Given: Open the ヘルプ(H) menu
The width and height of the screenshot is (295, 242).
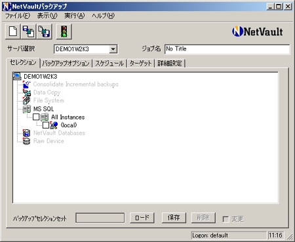Looking at the screenshot, I should (103, 16).
